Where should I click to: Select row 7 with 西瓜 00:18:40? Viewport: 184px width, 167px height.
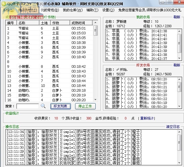point(49,57)
